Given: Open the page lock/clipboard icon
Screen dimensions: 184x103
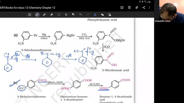Looking at the screenshot, I should coord(110,15).
